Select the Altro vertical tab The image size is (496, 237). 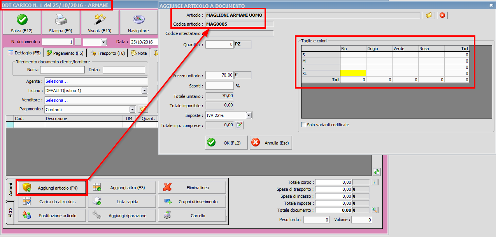click(11, 213)
